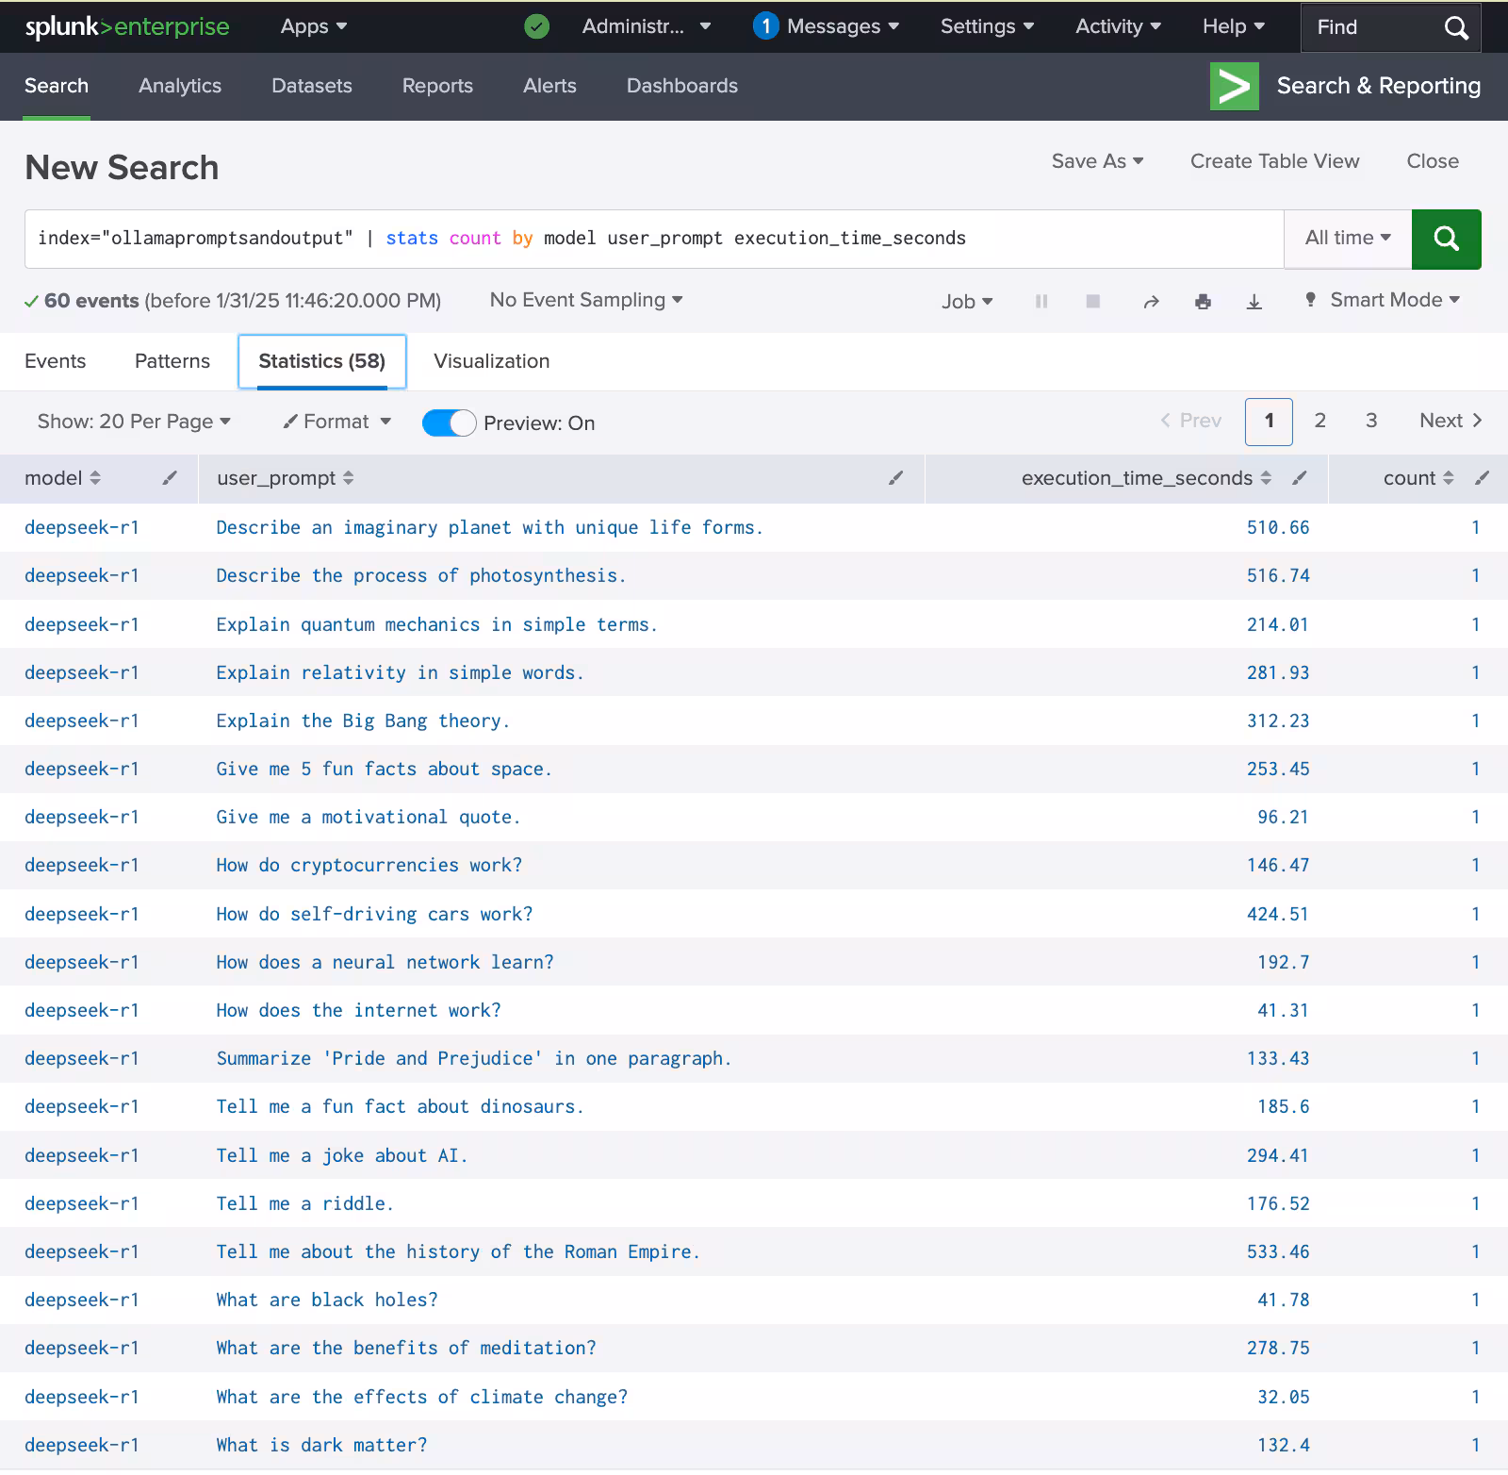This screenshot has width=1508, height=1475.
Task: Click the pause job icon
Action: (x=1041, y=302)
